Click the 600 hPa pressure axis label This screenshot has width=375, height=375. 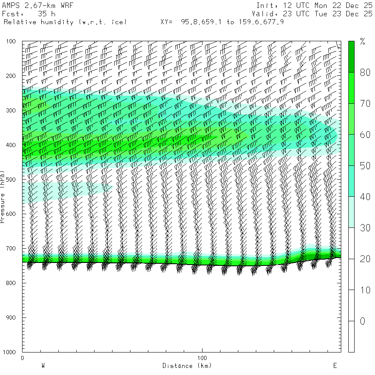11,214
